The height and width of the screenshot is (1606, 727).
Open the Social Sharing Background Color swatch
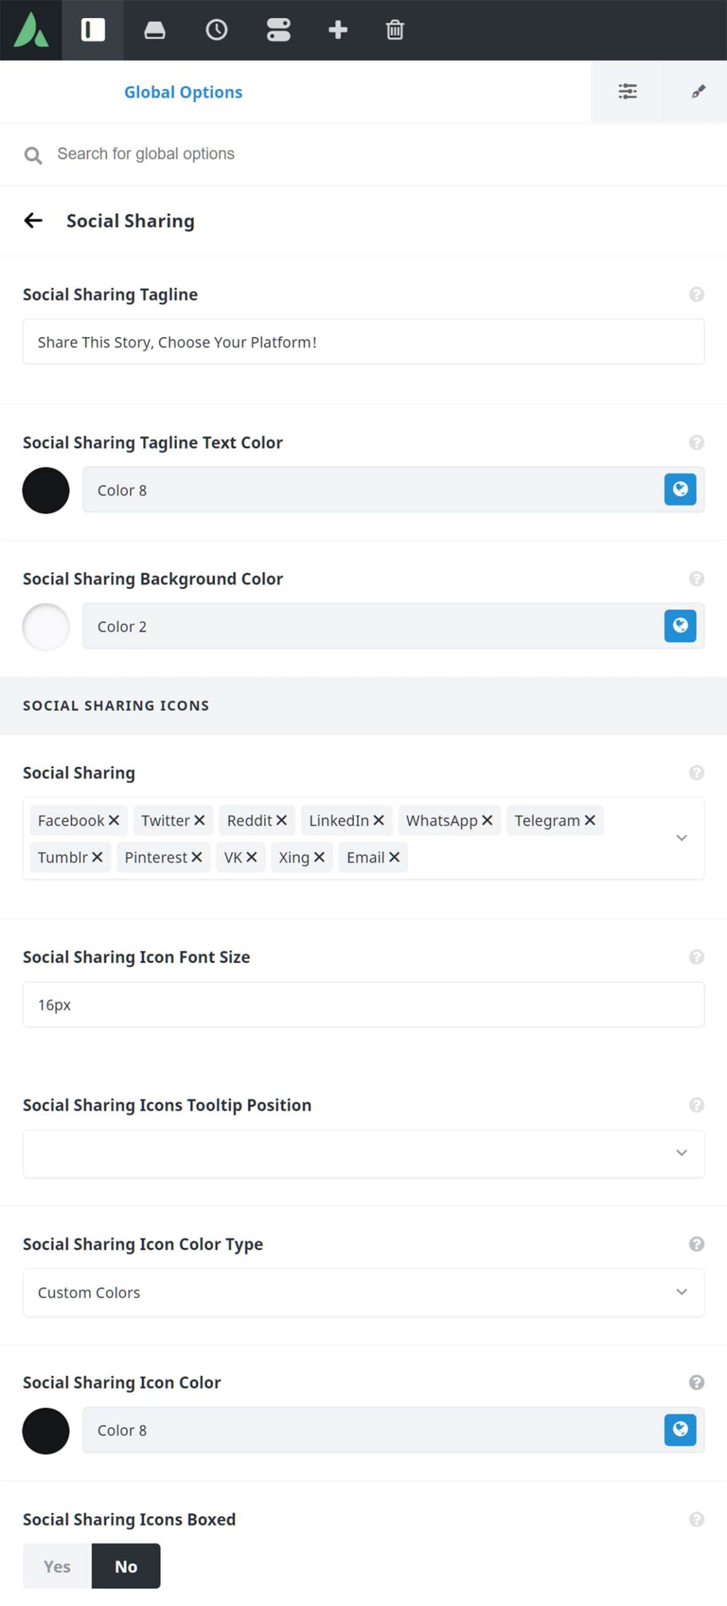pos(46,627)
